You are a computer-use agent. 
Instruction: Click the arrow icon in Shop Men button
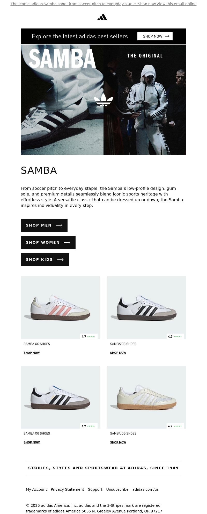[59, 225]
